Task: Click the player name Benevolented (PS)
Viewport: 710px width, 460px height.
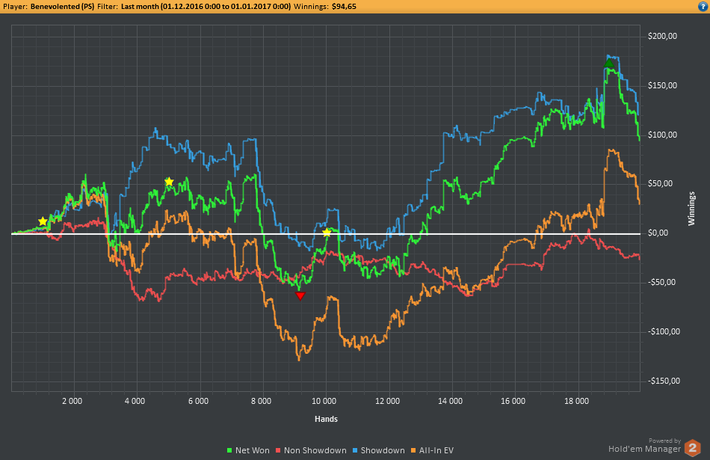Action: [x=62, y=6]
